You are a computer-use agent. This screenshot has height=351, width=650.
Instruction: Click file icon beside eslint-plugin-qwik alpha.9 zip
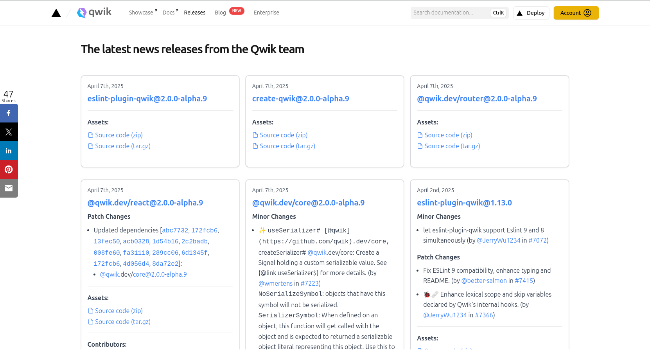pyautogui.click(x=91, y=135)
